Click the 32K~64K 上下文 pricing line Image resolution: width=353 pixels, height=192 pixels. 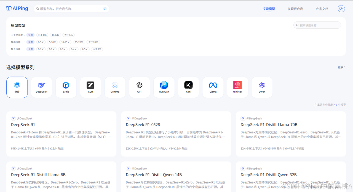[x=272, y=149]
